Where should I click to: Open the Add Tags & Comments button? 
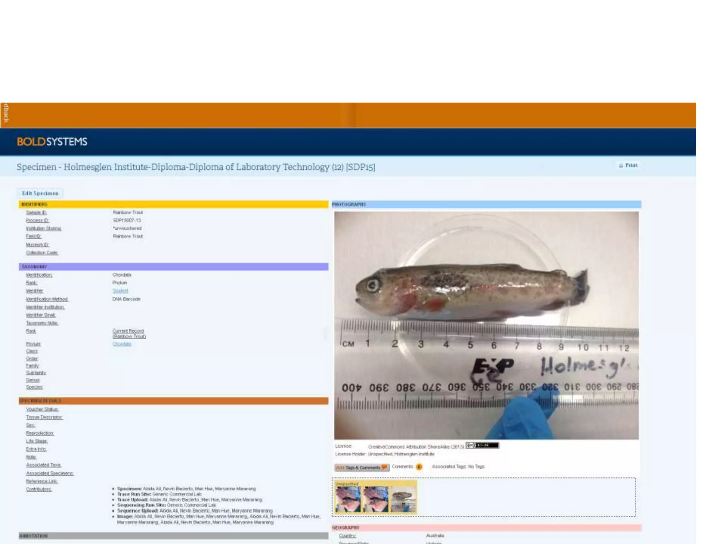pos(361,467)
